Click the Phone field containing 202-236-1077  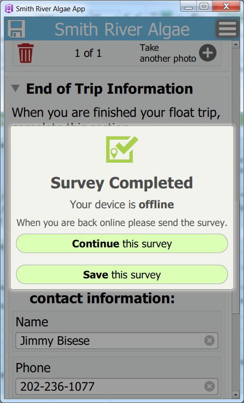click(x=117, y=386)
